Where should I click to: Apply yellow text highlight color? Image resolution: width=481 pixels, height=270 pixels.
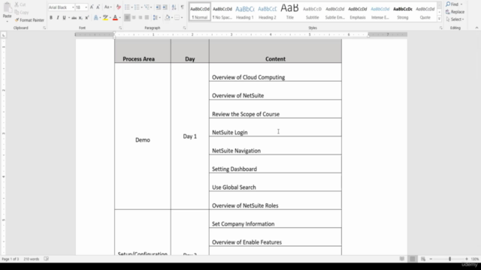(105, 18)
